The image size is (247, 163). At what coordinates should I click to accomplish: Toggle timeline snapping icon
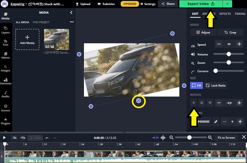coord(156,138)
